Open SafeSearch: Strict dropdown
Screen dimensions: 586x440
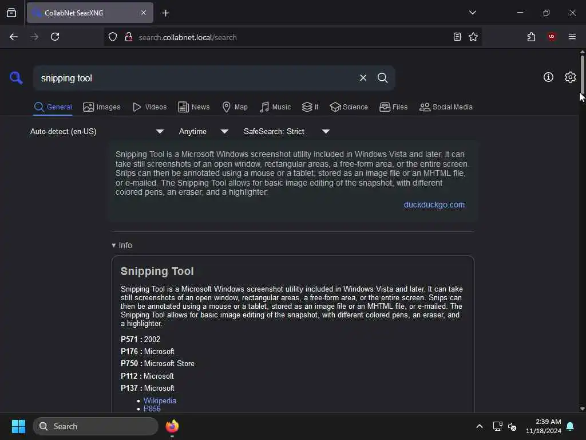click(287, 131)
